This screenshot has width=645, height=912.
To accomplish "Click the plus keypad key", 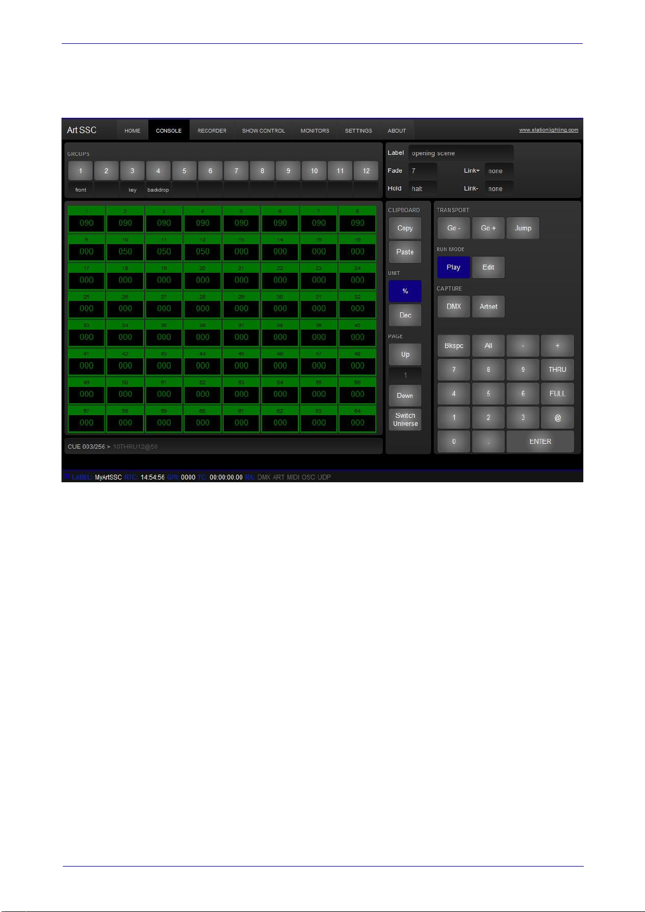I will [557, 346].
